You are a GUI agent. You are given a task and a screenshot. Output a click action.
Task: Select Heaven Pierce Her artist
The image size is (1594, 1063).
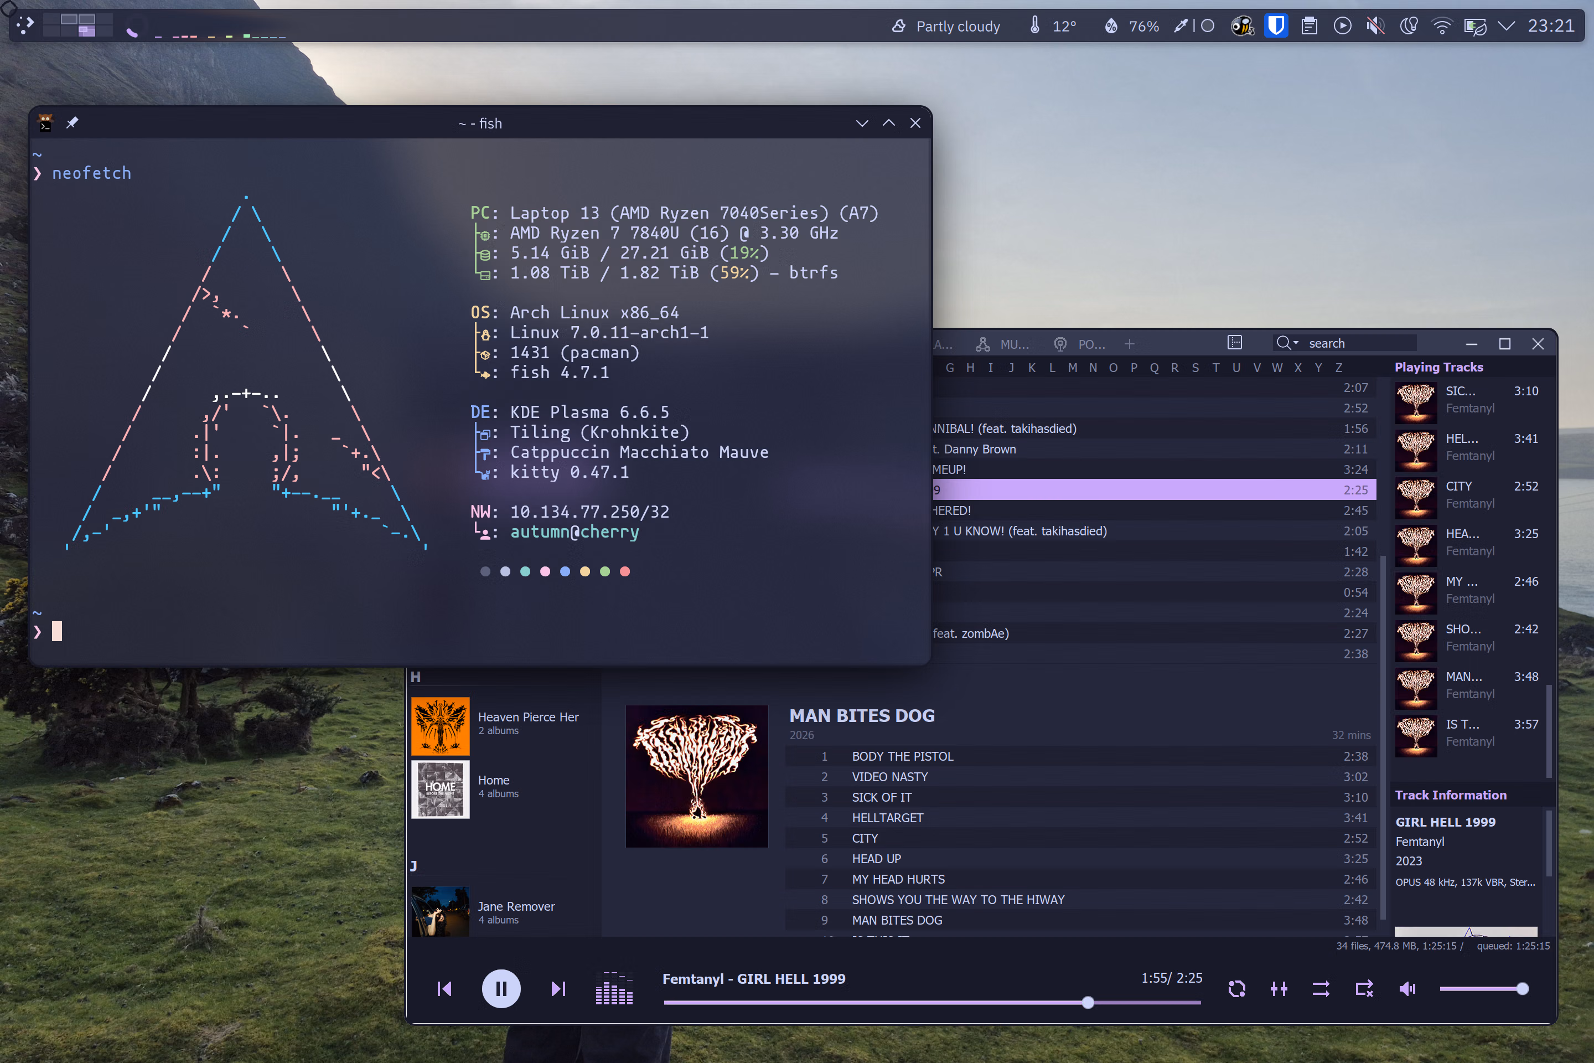coord(504,725)
